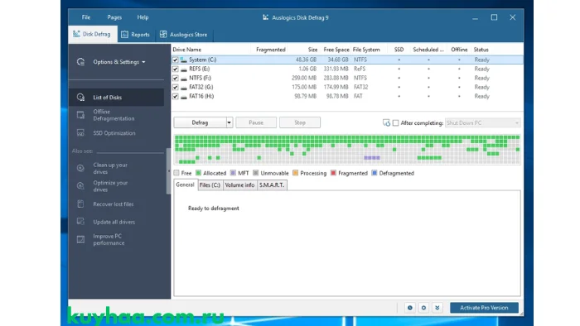Select the Offline Defragmentation icon

80,115
